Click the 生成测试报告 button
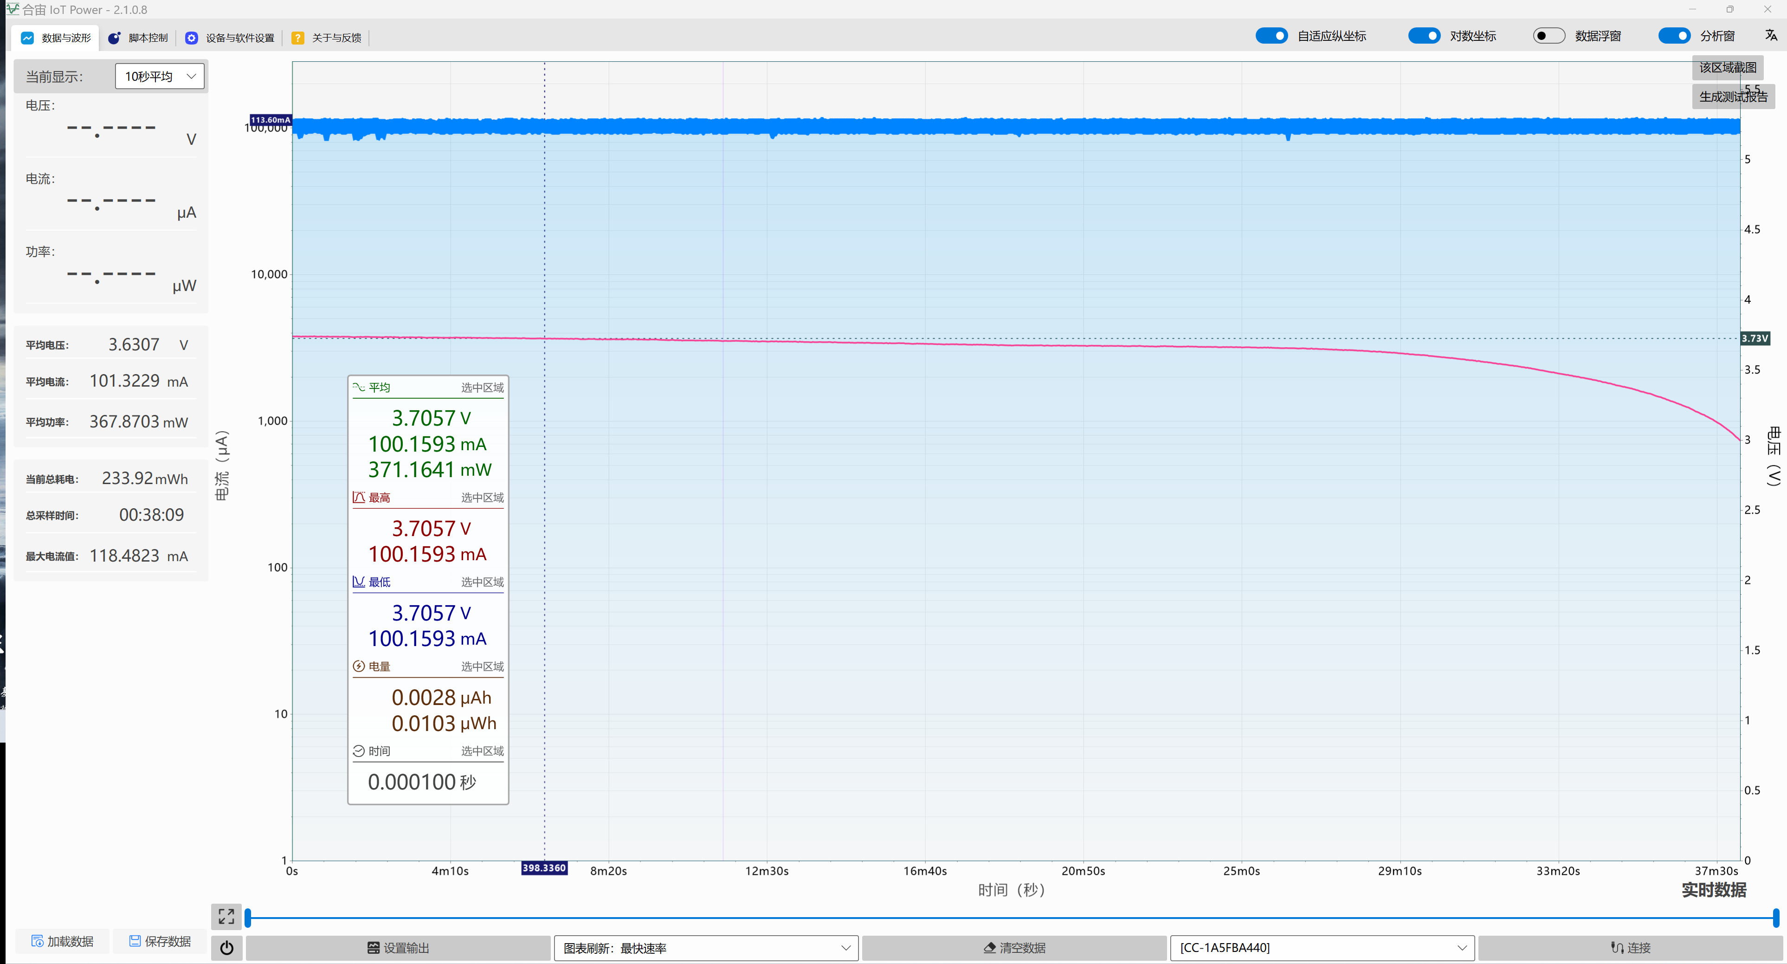The image size is (1787, 964). coord(1733,97)
